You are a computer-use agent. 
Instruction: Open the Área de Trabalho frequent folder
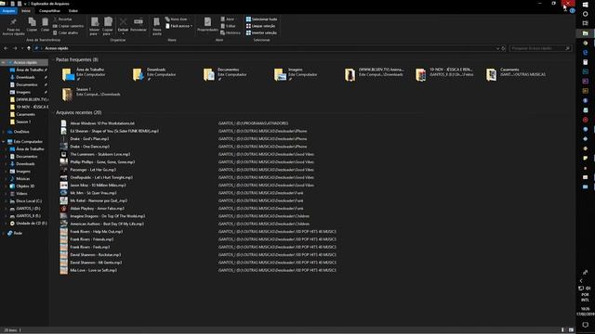click(x=85, y=74)
